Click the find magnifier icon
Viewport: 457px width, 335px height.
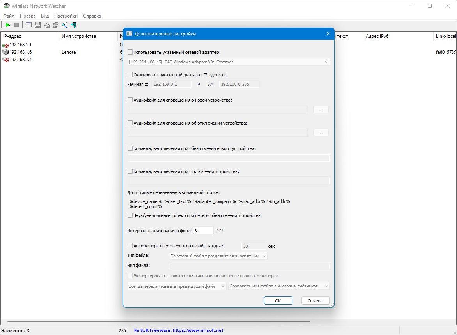[65, 25]
